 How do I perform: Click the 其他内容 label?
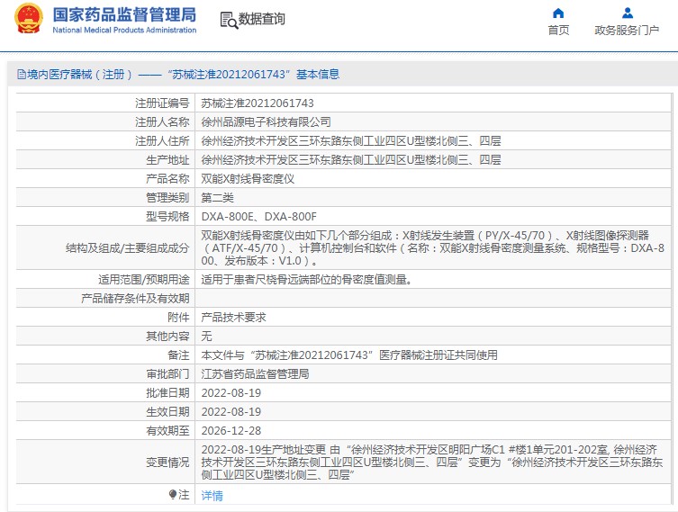point(167,337)
